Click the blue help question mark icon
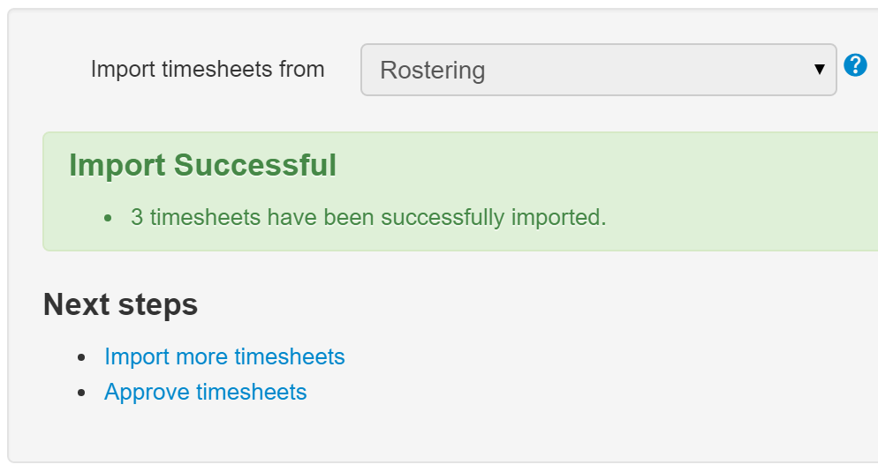This screenshot has height=472, width=878. [855, 65]
